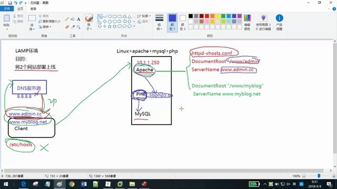Select the Magnifier tool

(x=78, y=27)
